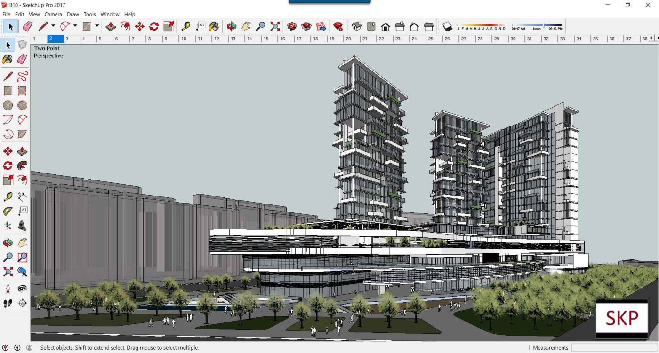Select the Eraser tool in top toolbar

[x=28, y=26]
